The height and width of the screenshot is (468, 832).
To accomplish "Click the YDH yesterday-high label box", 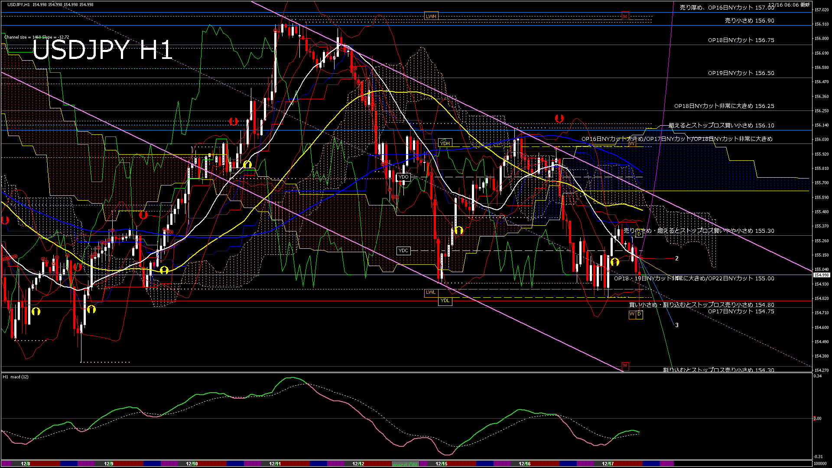I will pos(445,143).
